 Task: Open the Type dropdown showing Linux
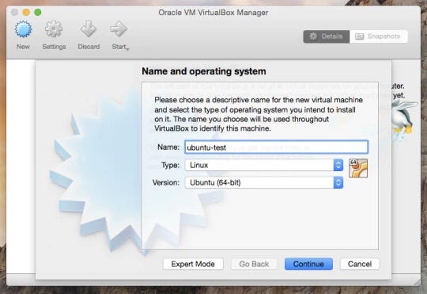tap(264, 165)
